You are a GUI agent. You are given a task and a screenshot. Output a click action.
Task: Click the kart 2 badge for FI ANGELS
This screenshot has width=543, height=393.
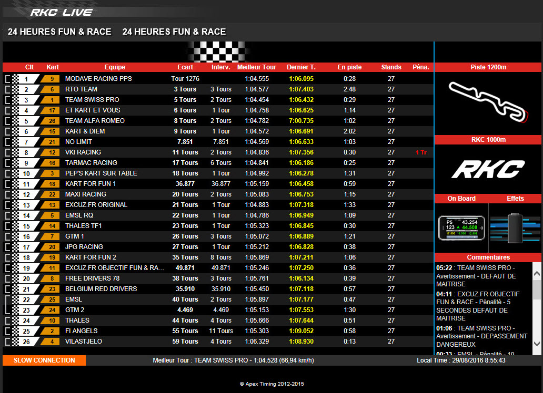[51, 331]
